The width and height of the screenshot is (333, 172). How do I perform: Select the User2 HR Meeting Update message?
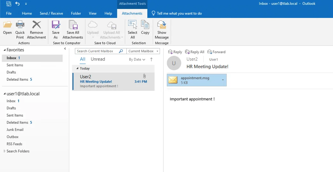(x=114, y=82)
